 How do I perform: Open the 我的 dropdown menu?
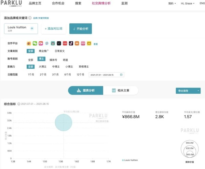click(x=172, y=3)
